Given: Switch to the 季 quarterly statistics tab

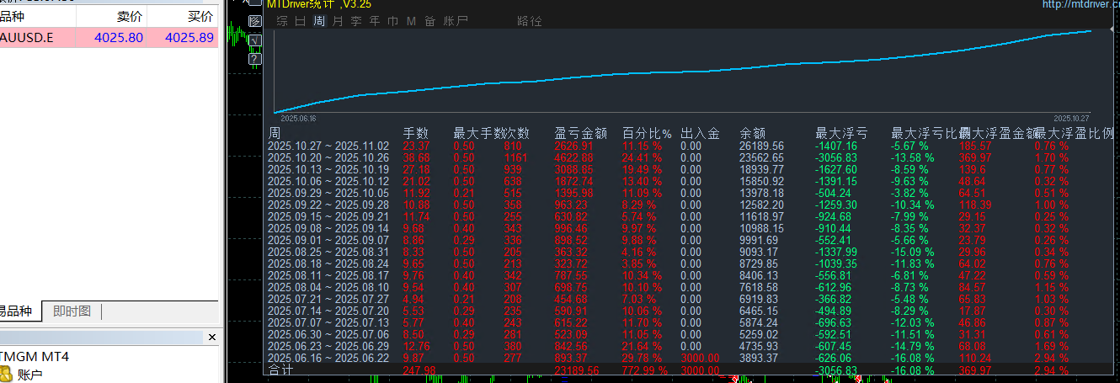Looking at the screenshot, I should pos(356,21).
